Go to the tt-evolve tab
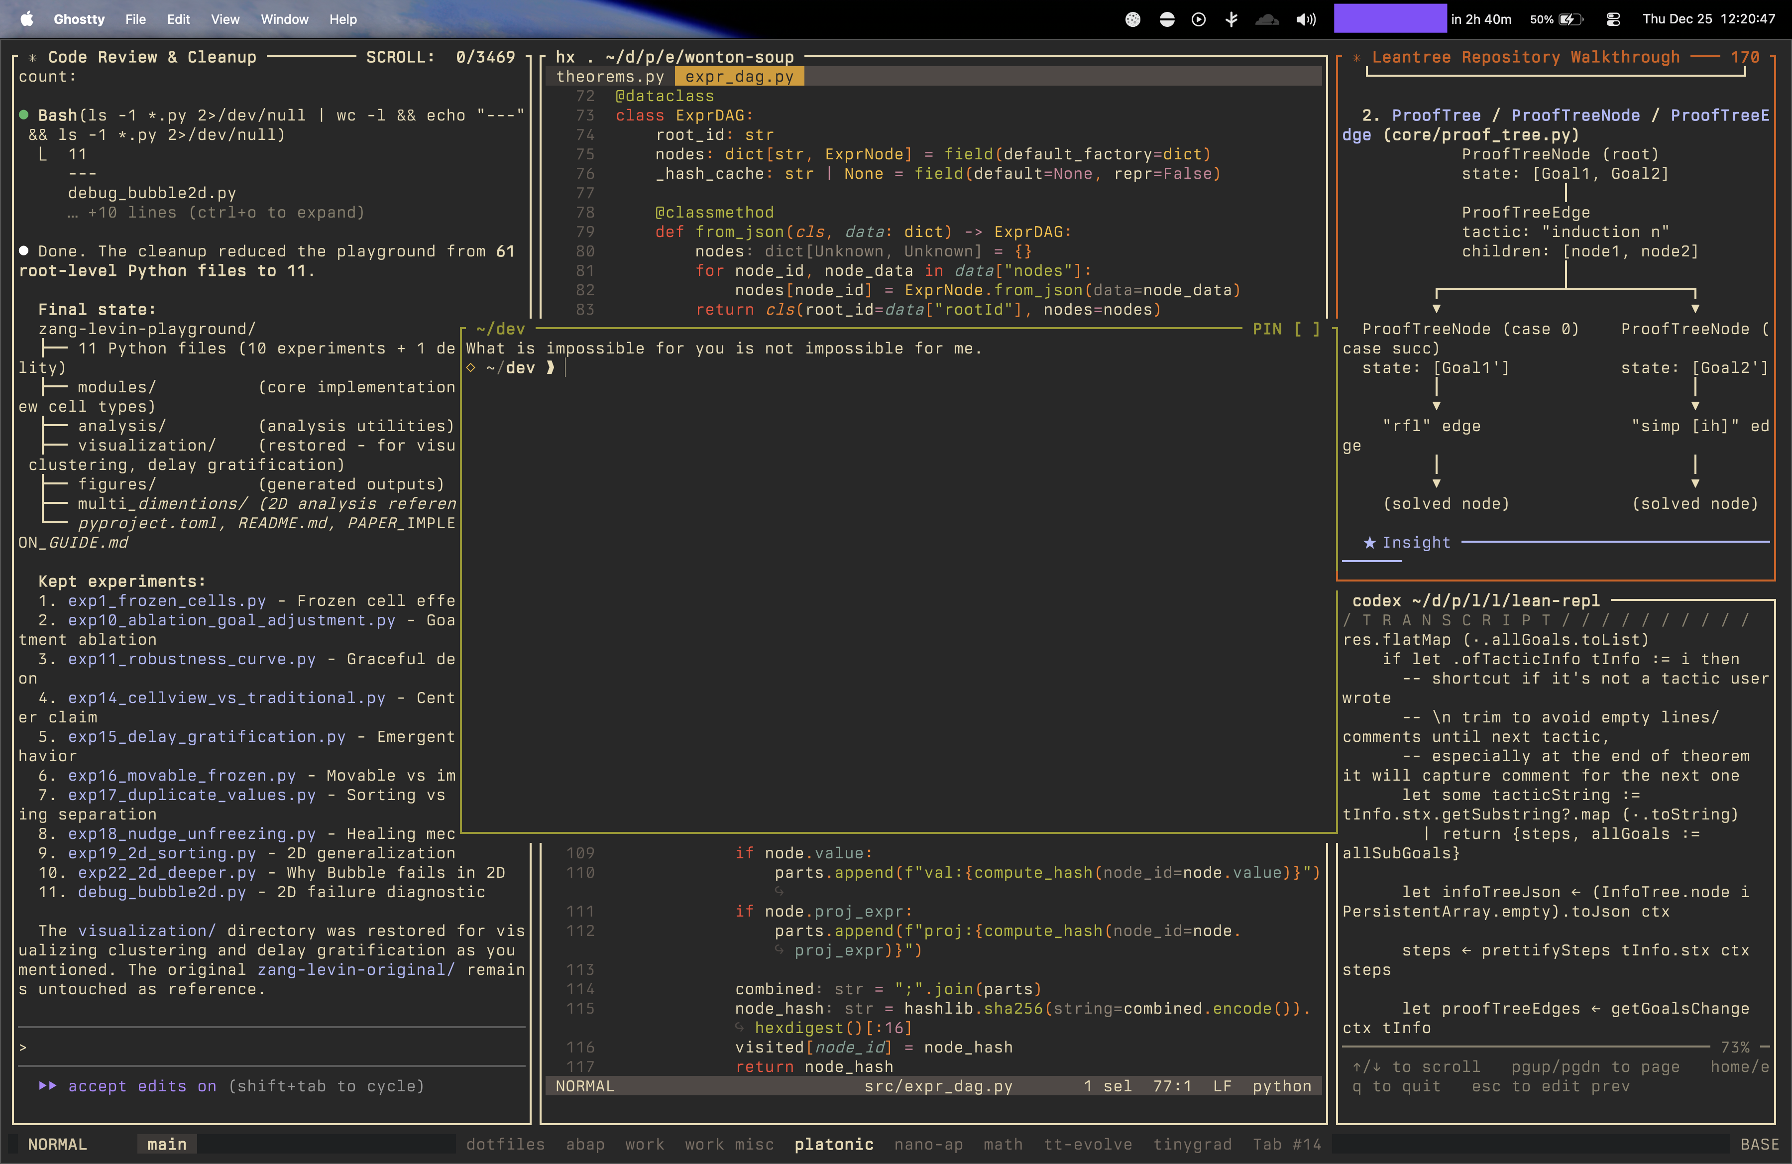This screenshot has width=1792, height=1164. 1087,1144
